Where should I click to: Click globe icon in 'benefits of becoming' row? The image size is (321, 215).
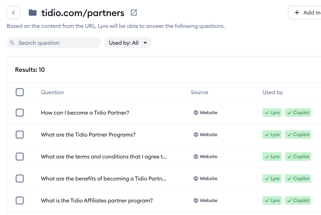[196, 179]
